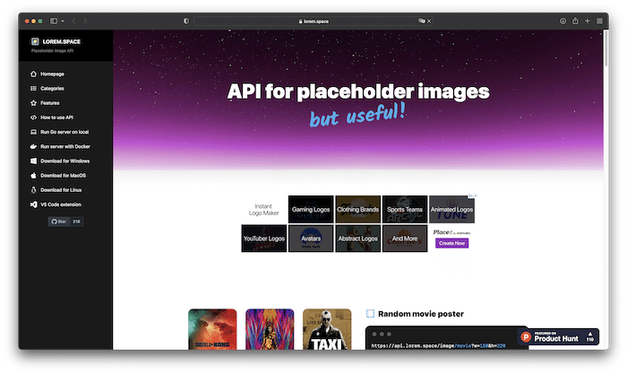Click the Windows logo icon in sidebar
The height and width of the screenshot is (374, 627).
click(x=33, y=161)
